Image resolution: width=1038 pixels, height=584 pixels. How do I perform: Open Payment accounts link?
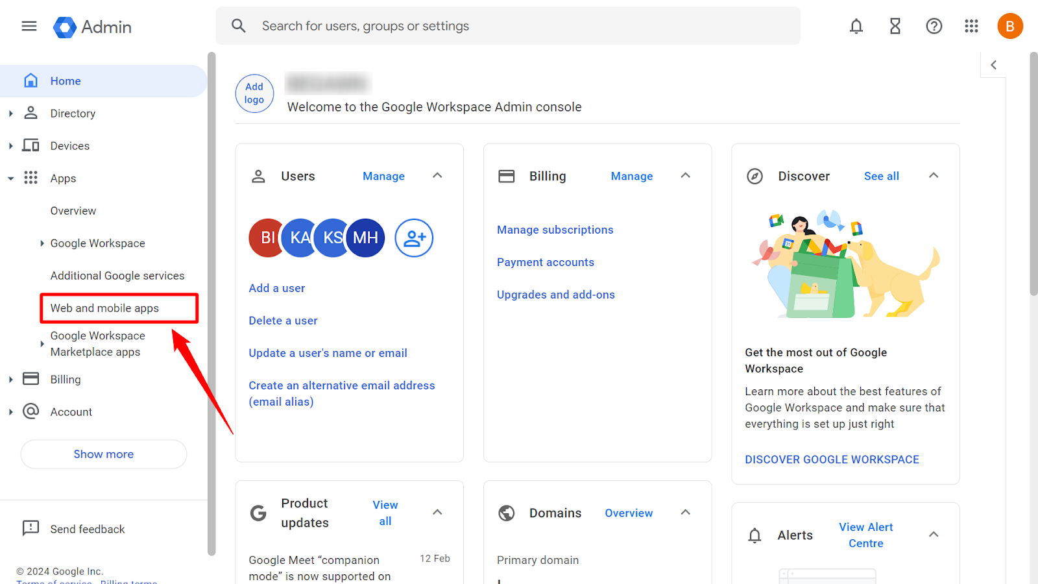(x=546, y=262)
